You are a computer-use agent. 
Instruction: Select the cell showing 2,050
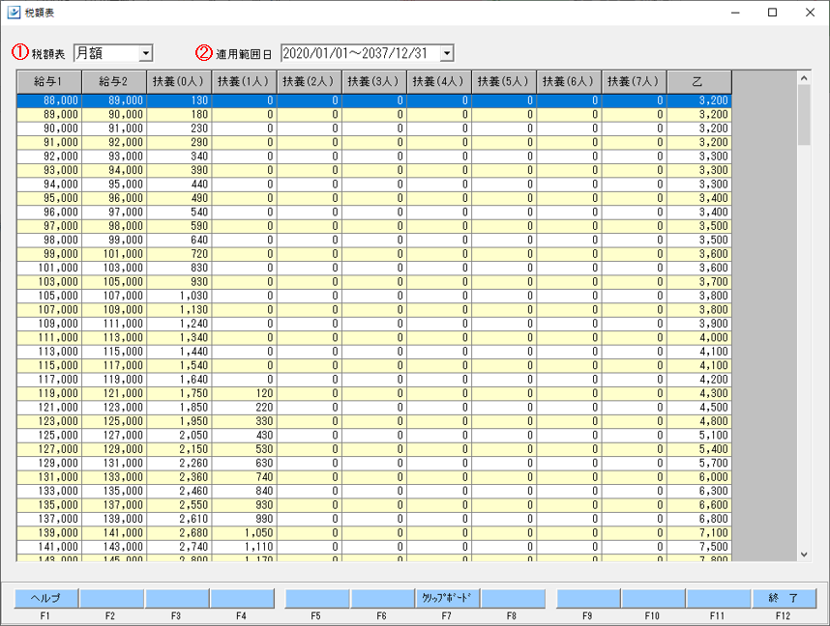(x=179, y=435)
